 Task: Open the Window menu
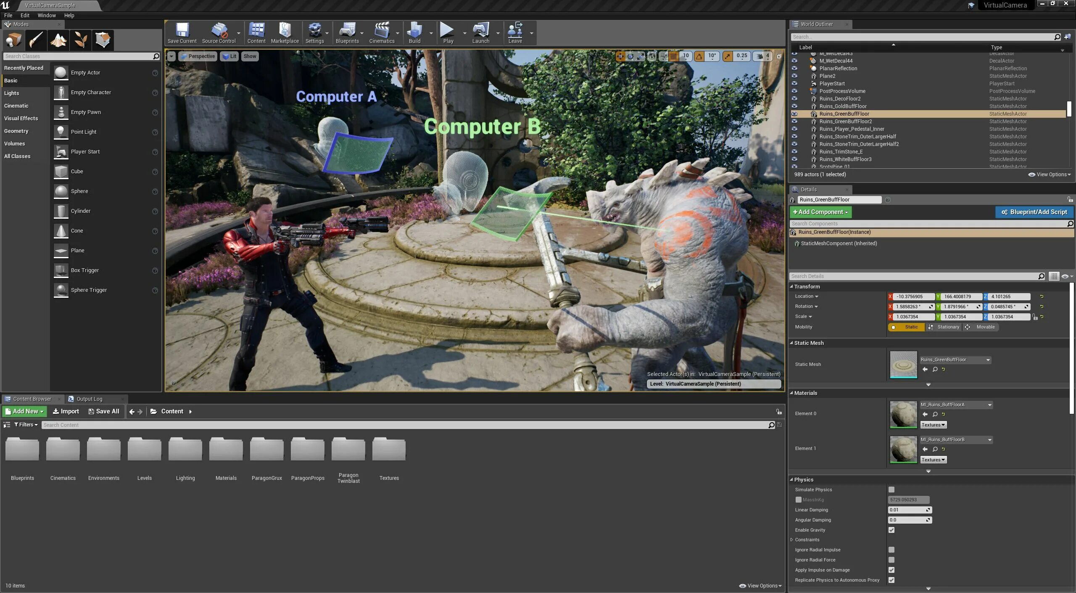(46, 16)
